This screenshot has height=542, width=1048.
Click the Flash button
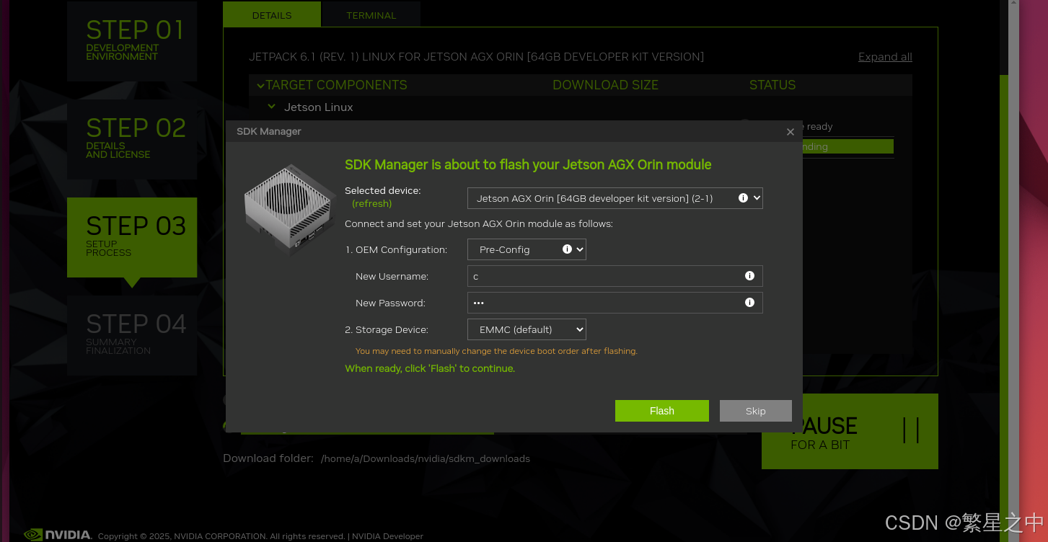point(661,411)
